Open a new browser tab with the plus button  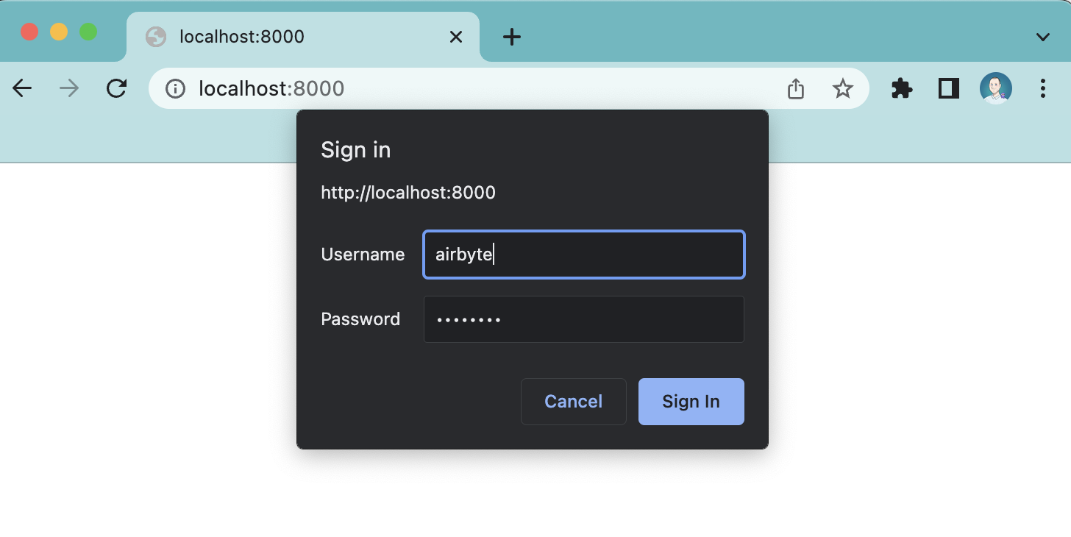(x=511, y=36)
